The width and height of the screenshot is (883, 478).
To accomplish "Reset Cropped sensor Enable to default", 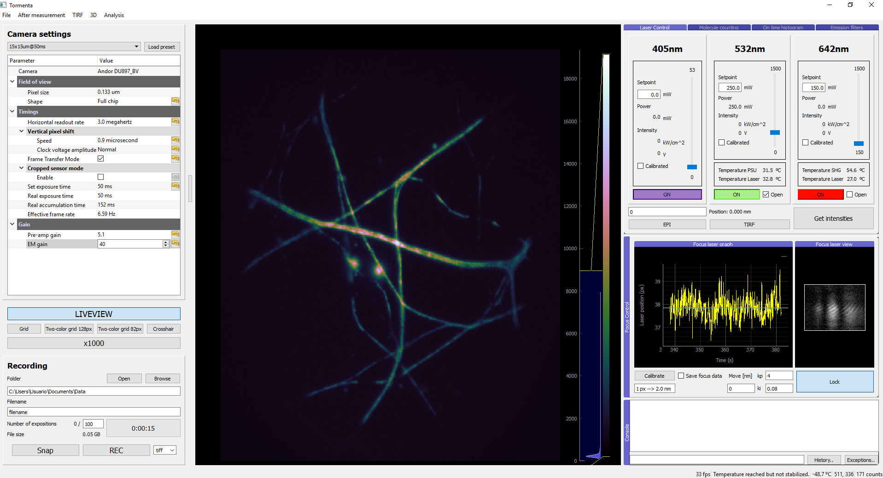I will tap(175, 177).
